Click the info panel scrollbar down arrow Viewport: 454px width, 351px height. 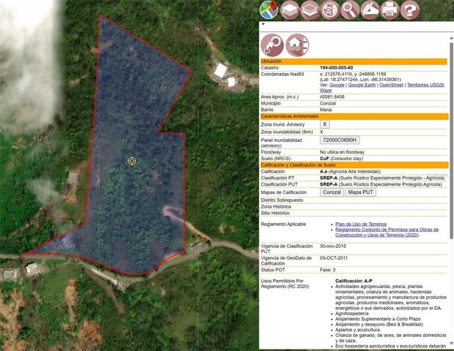[x=451, y=343]
